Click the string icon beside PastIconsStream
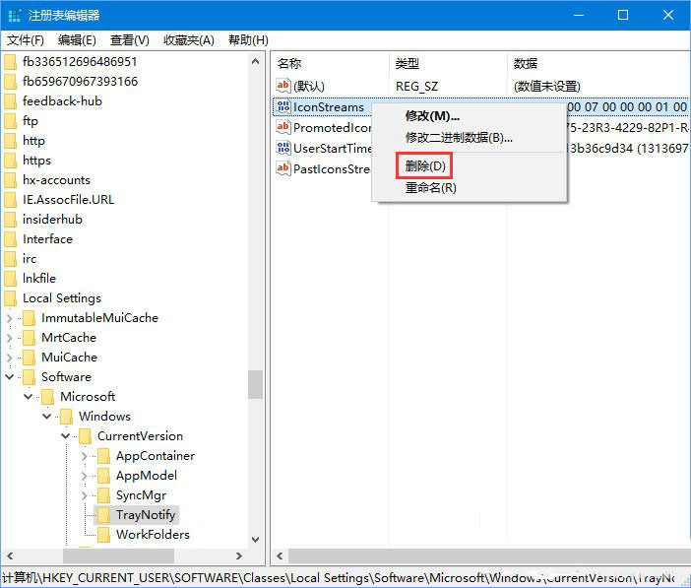This screenshot has height=588, width=691. [283, 168]
